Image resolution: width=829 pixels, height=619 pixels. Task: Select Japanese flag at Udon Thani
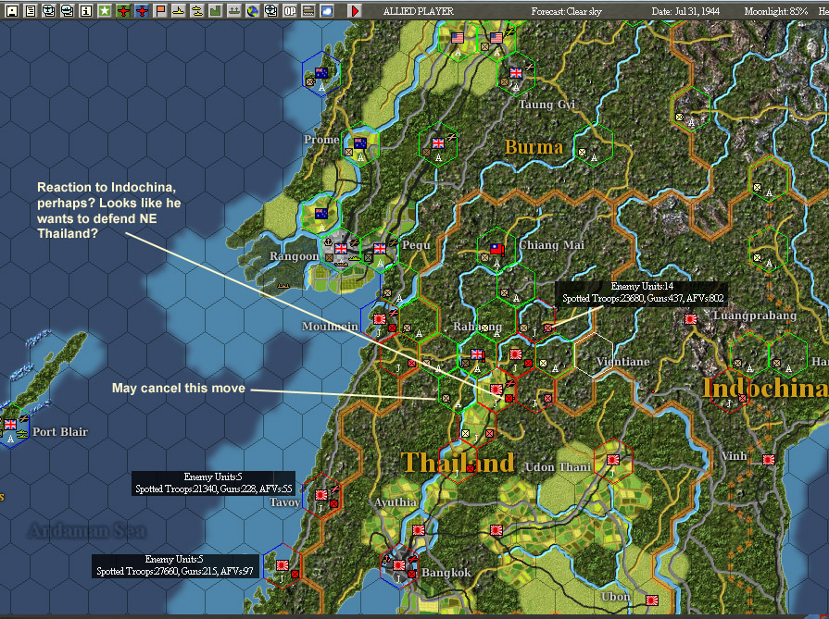point(613,460)
